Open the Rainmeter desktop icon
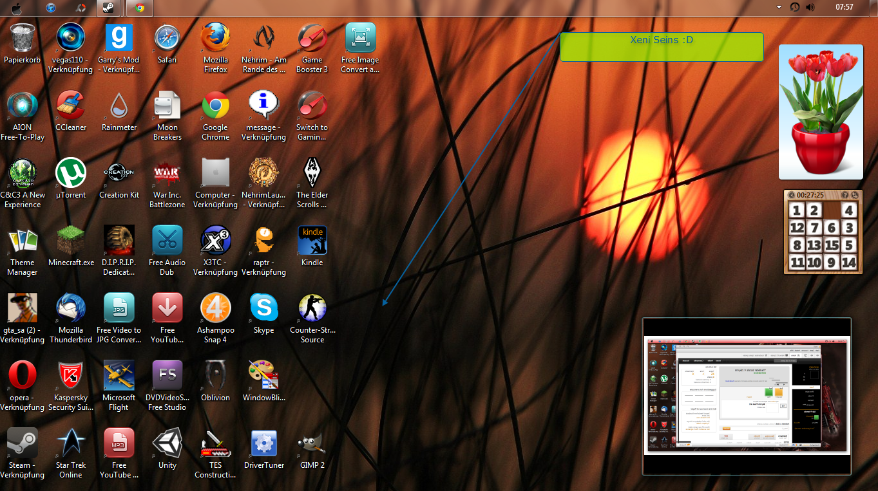 pyautogui.click(x=119, y=107)
